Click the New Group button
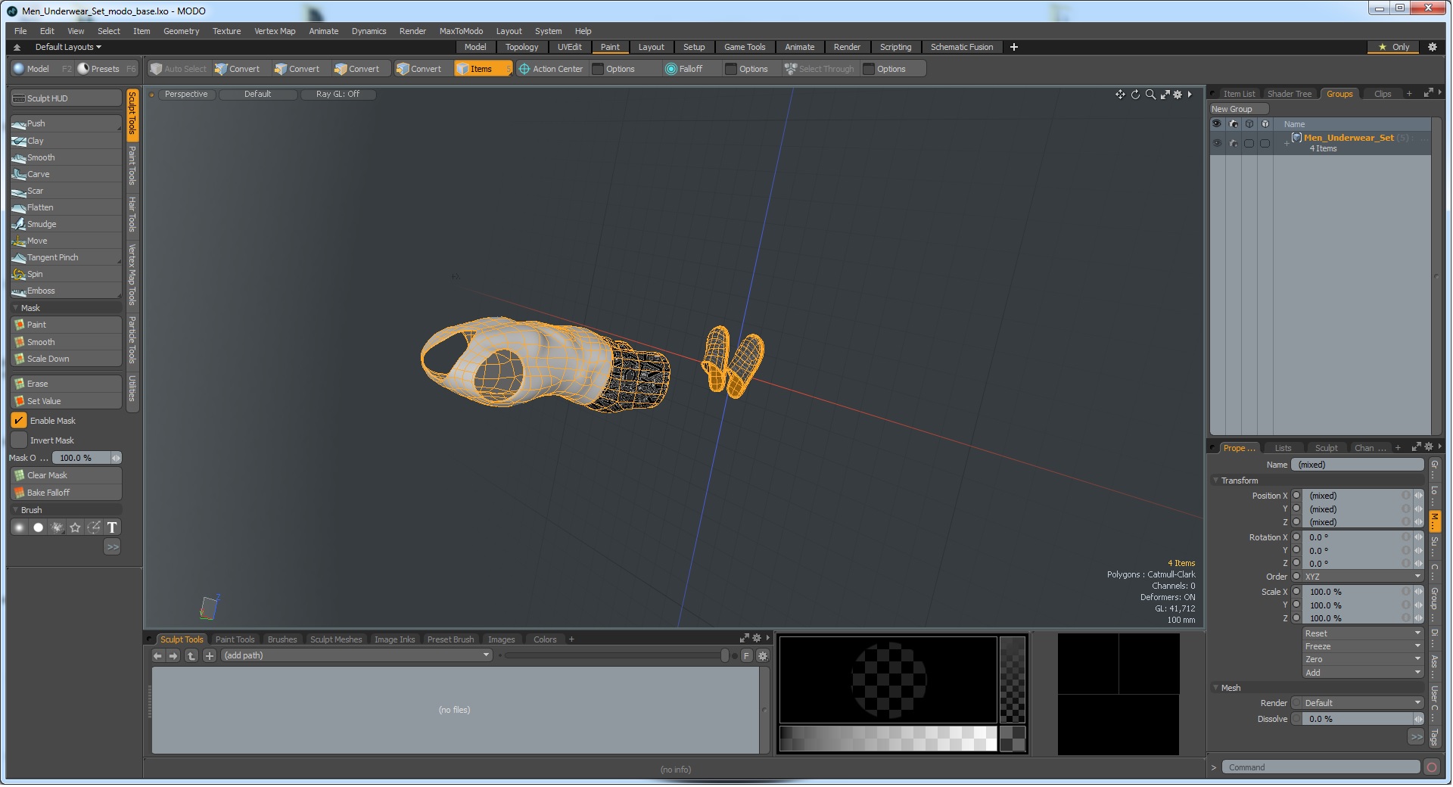1453x787 pixels. point(1238,109)
